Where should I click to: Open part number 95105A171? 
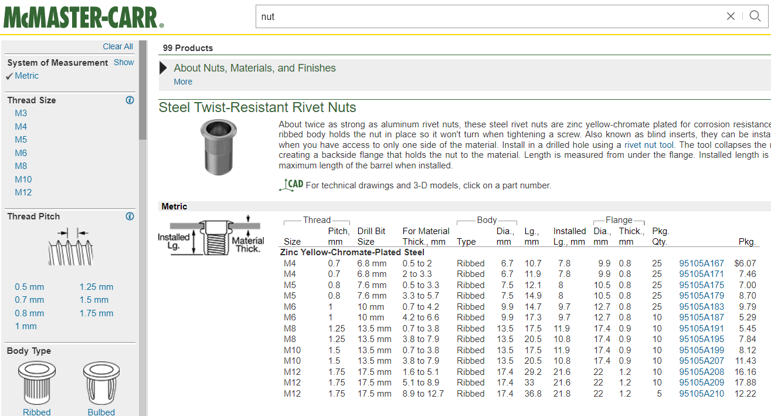[x=701, y=274]
